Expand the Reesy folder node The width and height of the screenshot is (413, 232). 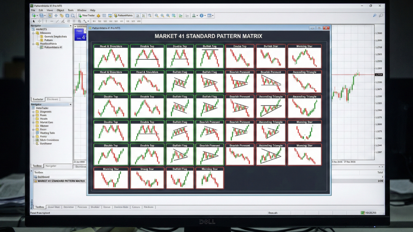click(33, 137)
